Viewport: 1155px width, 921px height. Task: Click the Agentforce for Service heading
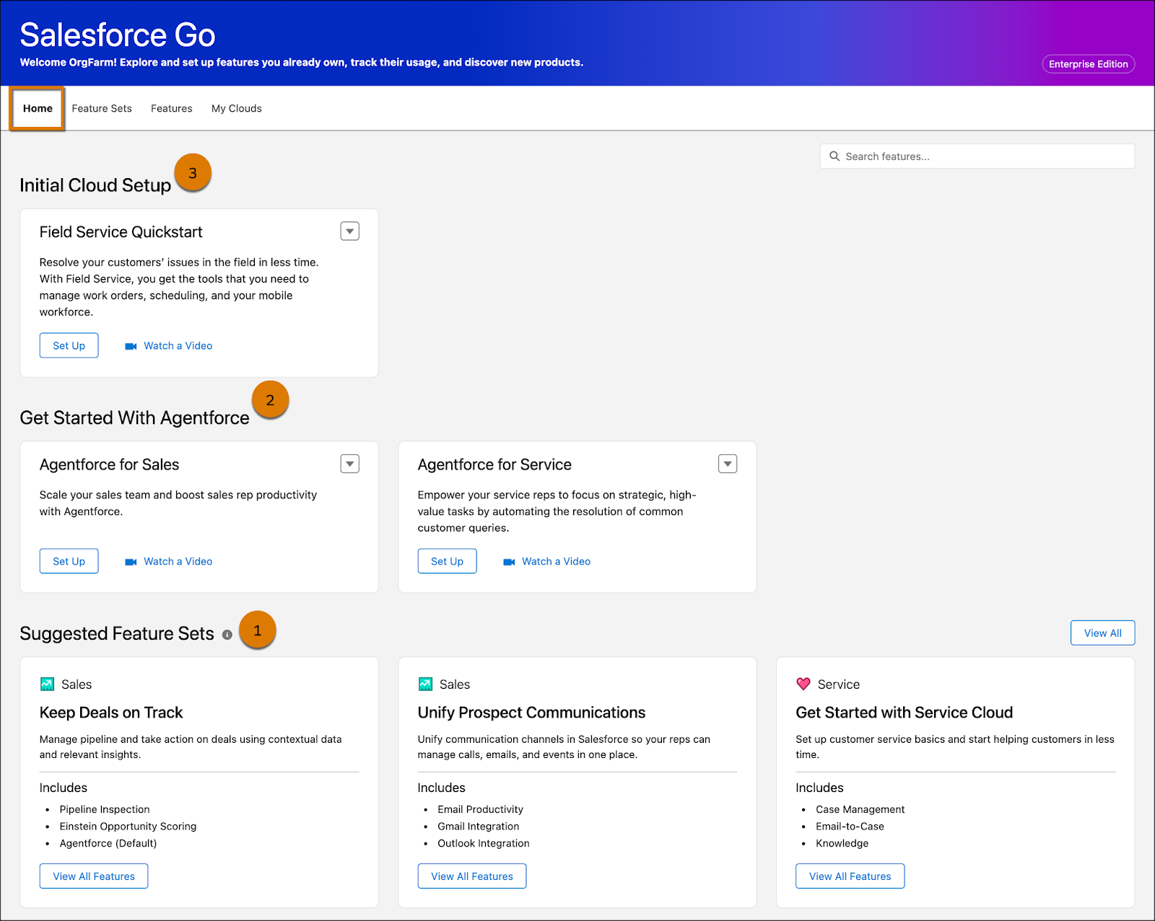tap(494, 465)
